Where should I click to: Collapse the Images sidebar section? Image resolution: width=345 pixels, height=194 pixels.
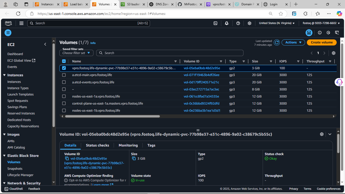click(4, 134)
